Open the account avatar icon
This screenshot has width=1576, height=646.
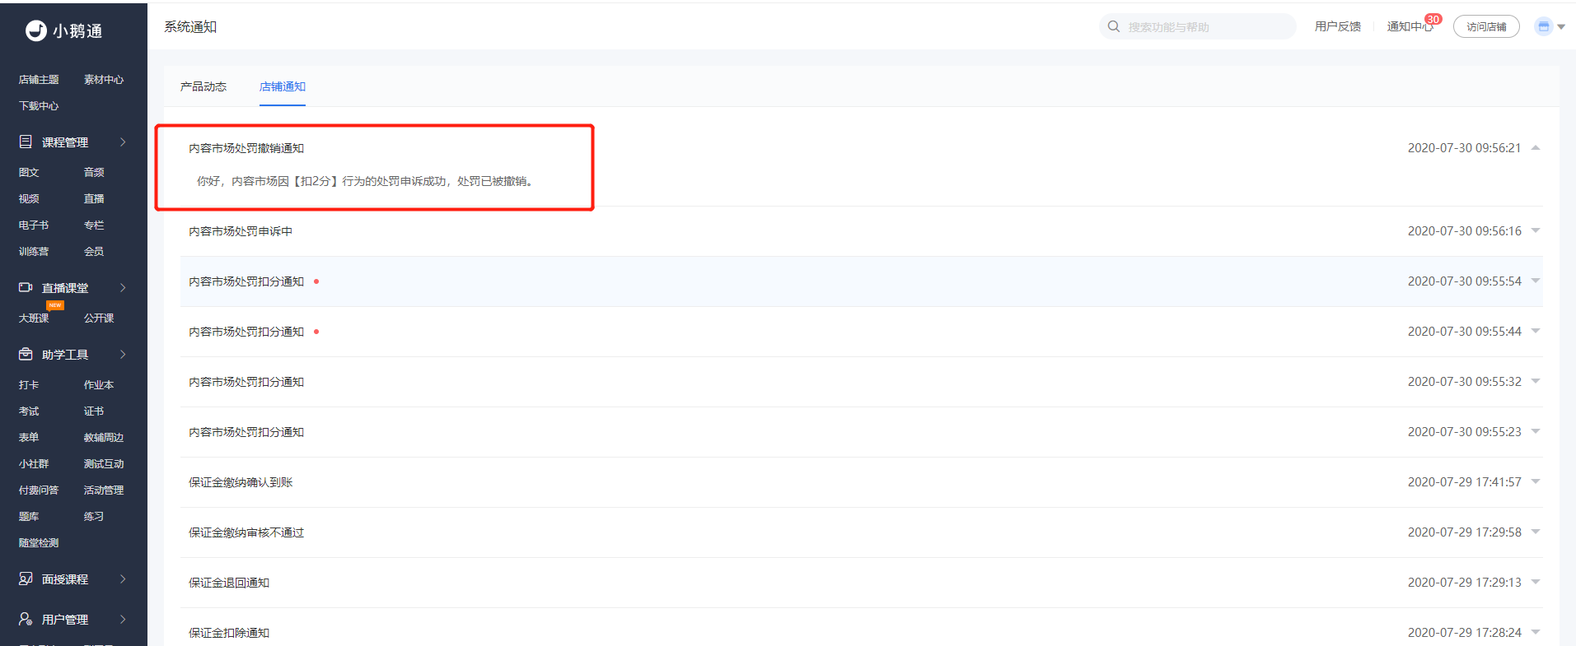(1544, 26)
